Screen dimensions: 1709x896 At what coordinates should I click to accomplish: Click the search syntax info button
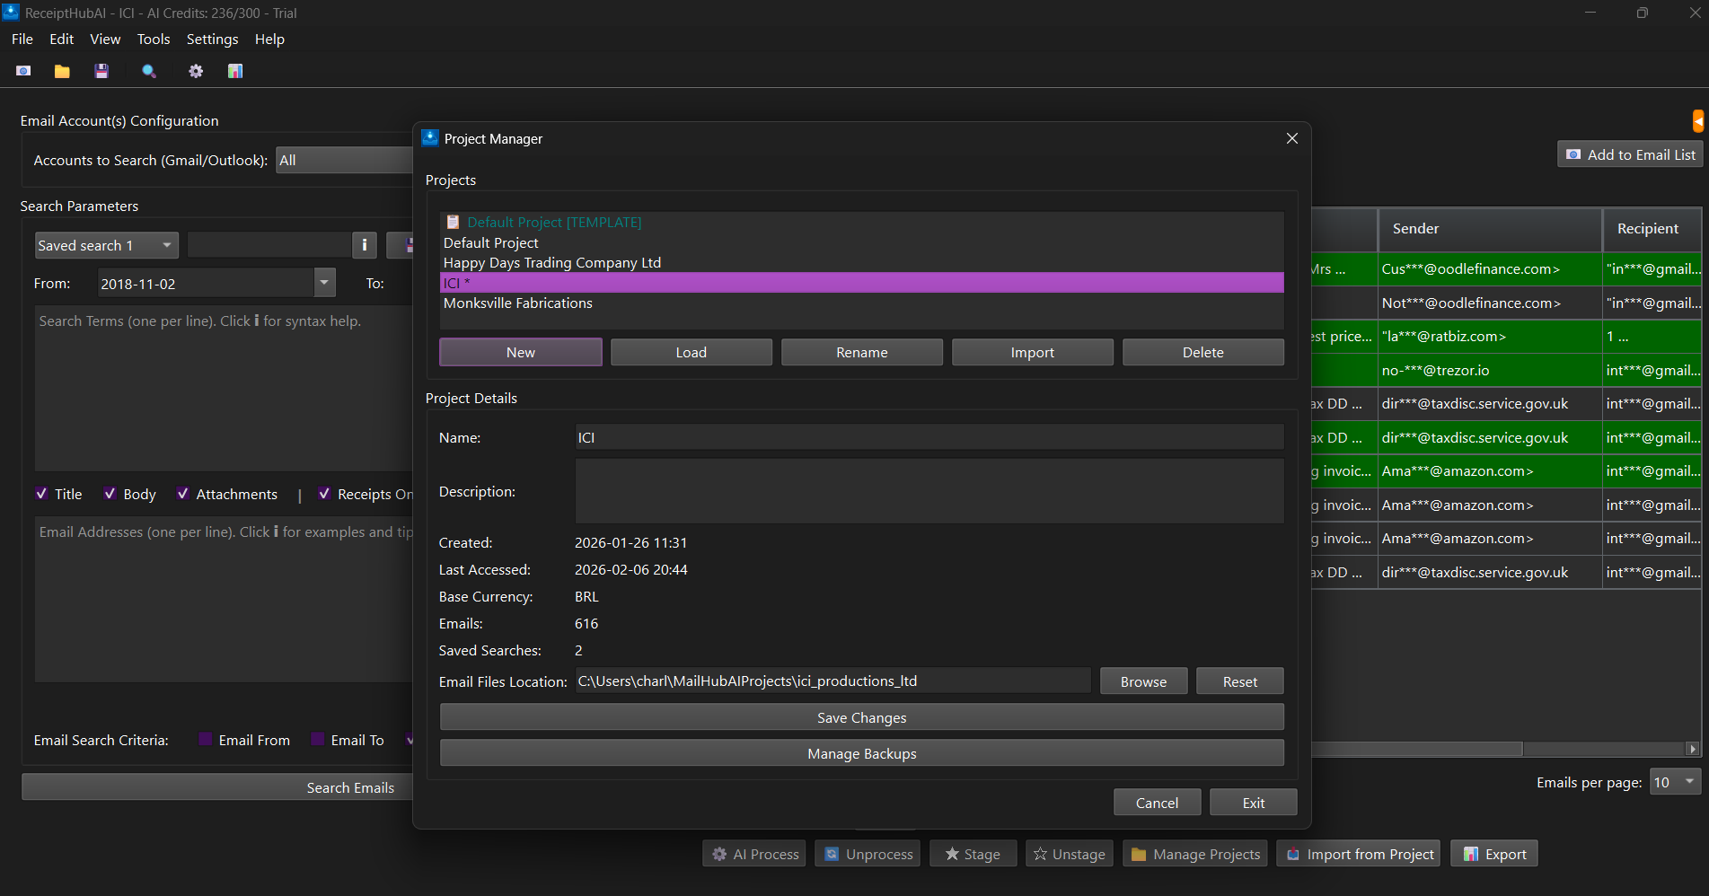(x=364, y=245)
